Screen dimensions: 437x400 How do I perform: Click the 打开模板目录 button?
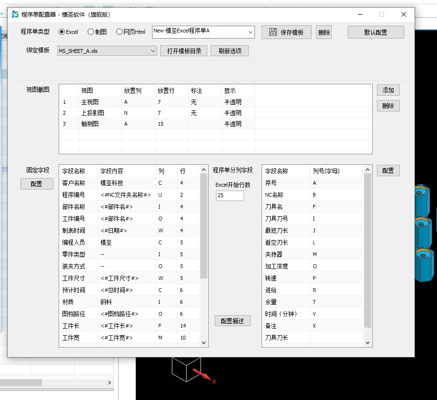point(183,51)
